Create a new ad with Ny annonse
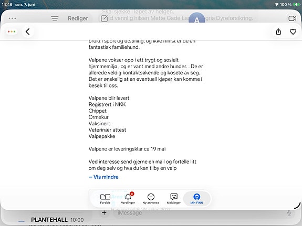Viewport: 302px width, 226px height. [151, 199]
